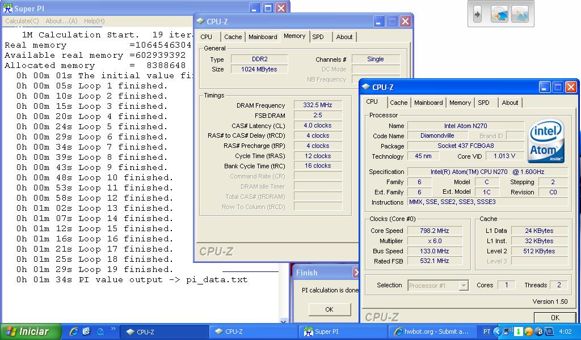Open the Iniciar start menu
581x340 pixels.
[31, 331]
